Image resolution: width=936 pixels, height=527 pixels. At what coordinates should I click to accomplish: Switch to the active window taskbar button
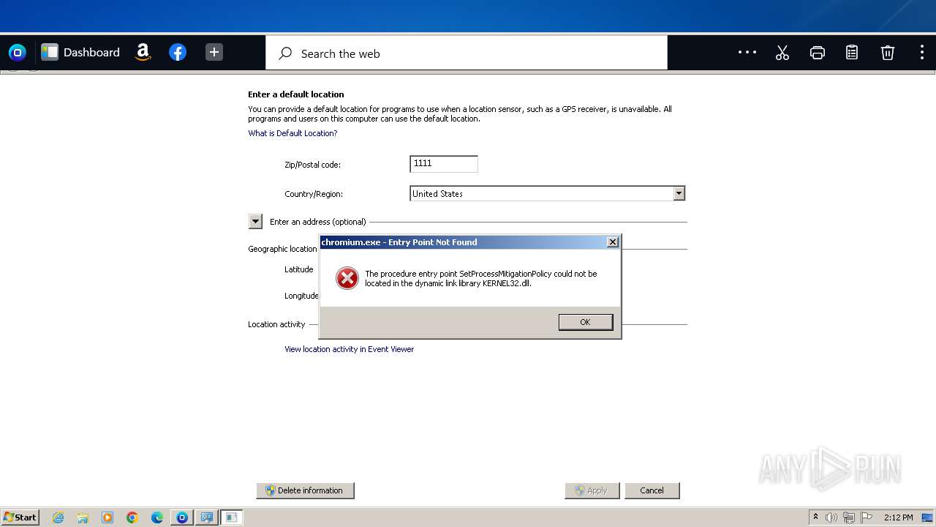[x=232, y=517]
